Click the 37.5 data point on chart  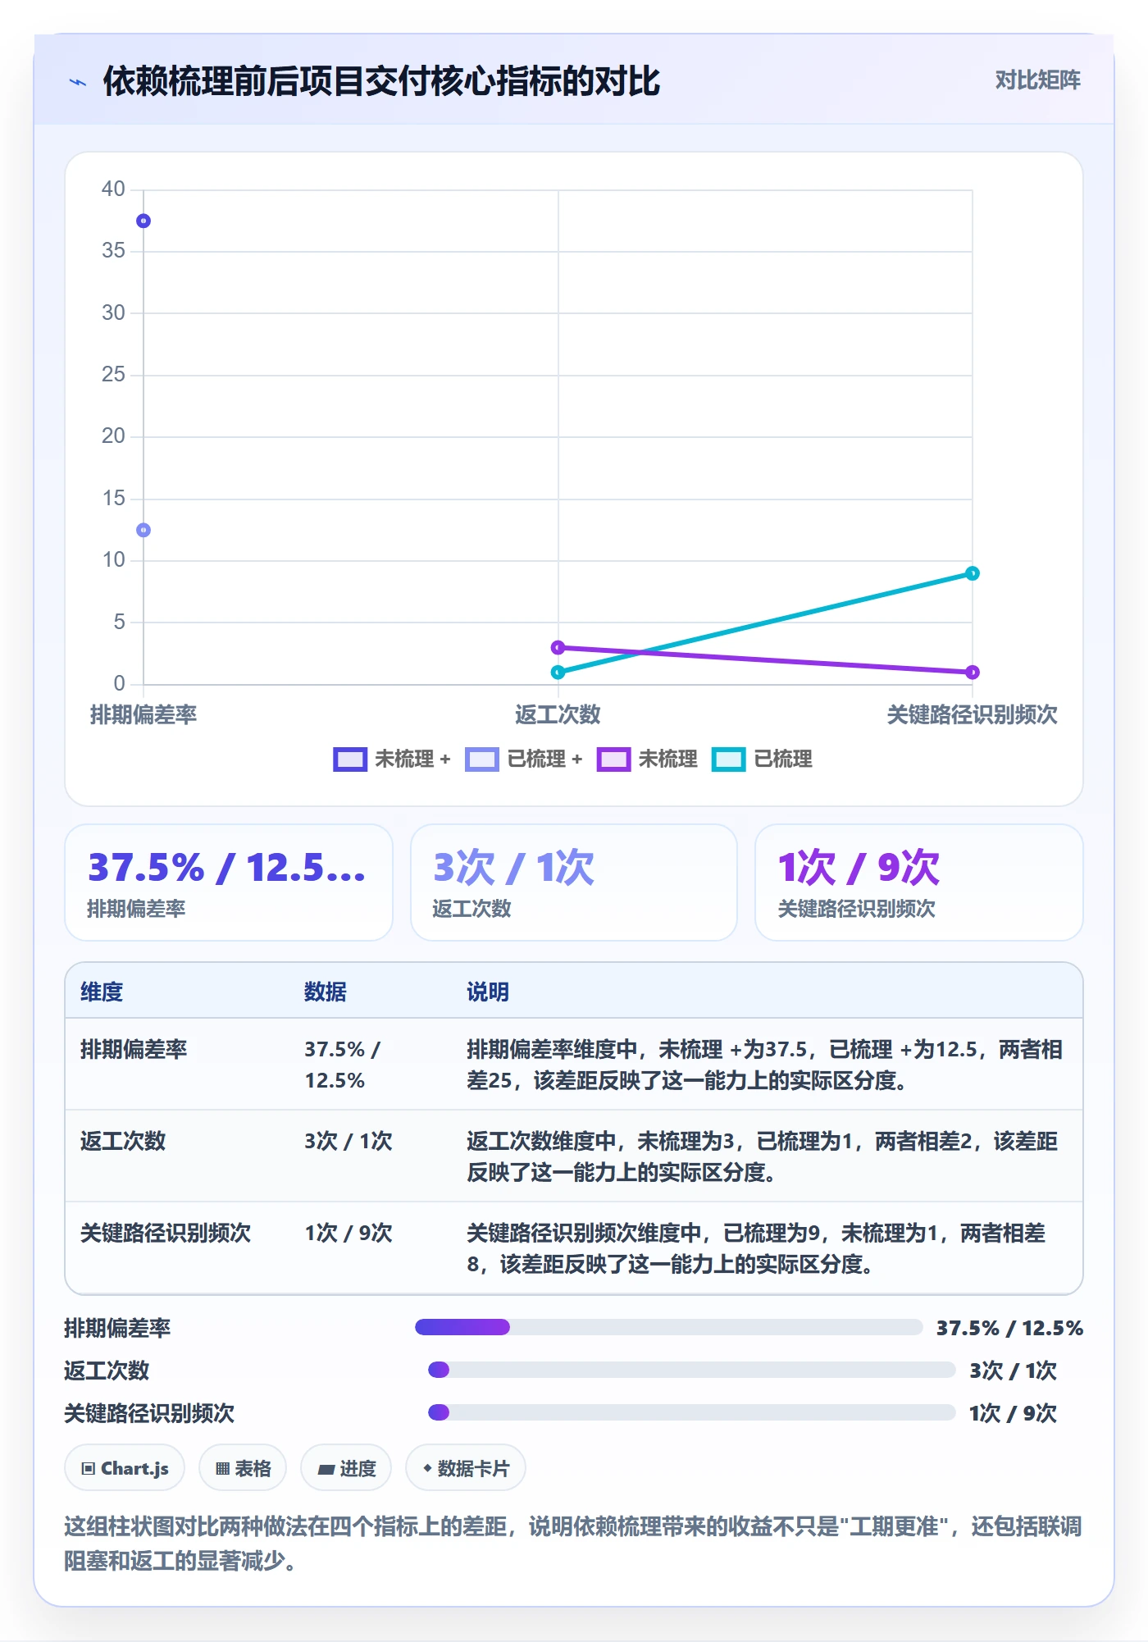pos(143,221)
